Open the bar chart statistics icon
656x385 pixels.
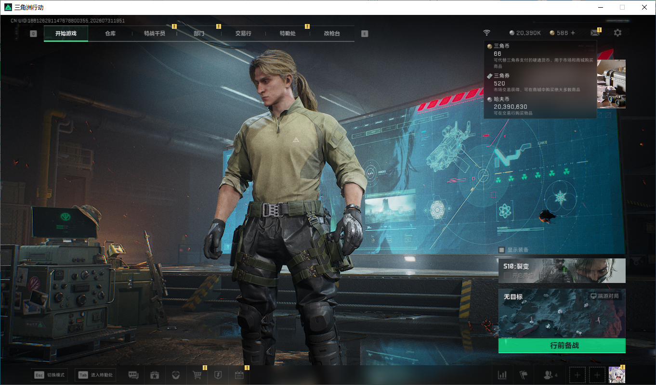click(502, 375)
